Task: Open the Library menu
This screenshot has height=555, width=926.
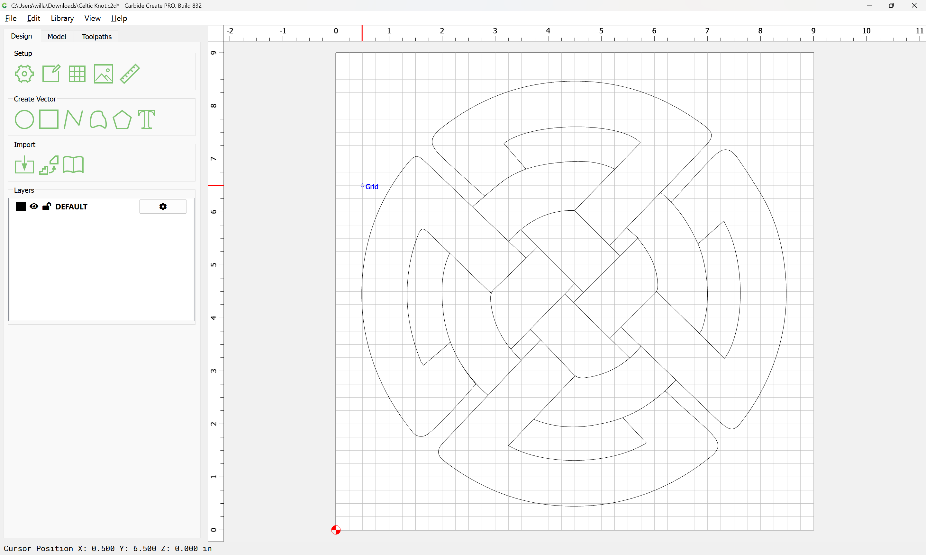Action: 62,18
